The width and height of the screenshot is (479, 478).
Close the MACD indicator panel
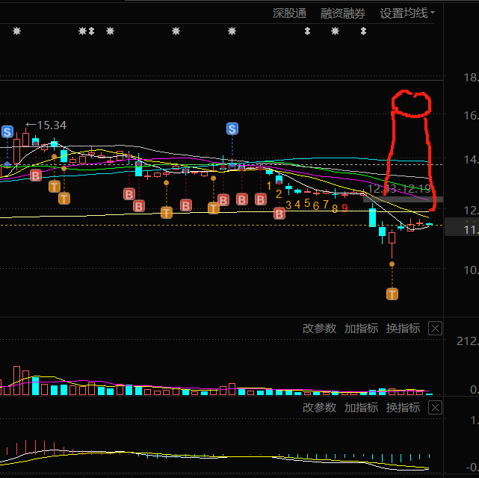coord(436,408)
